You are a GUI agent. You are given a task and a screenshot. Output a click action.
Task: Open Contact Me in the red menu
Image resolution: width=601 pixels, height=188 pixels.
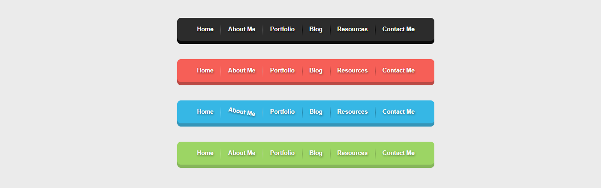[x=399, y=71]
